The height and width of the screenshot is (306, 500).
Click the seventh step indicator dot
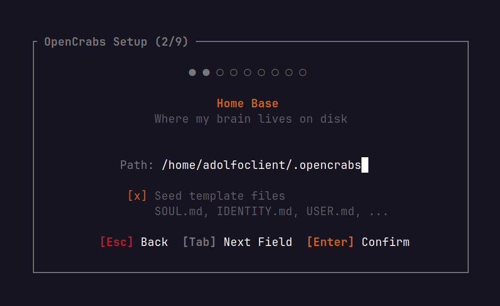click(x=275, y=72)
